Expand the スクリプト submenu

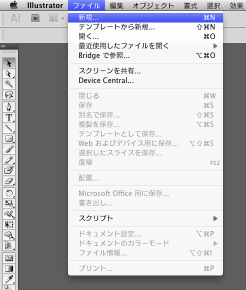145,218
